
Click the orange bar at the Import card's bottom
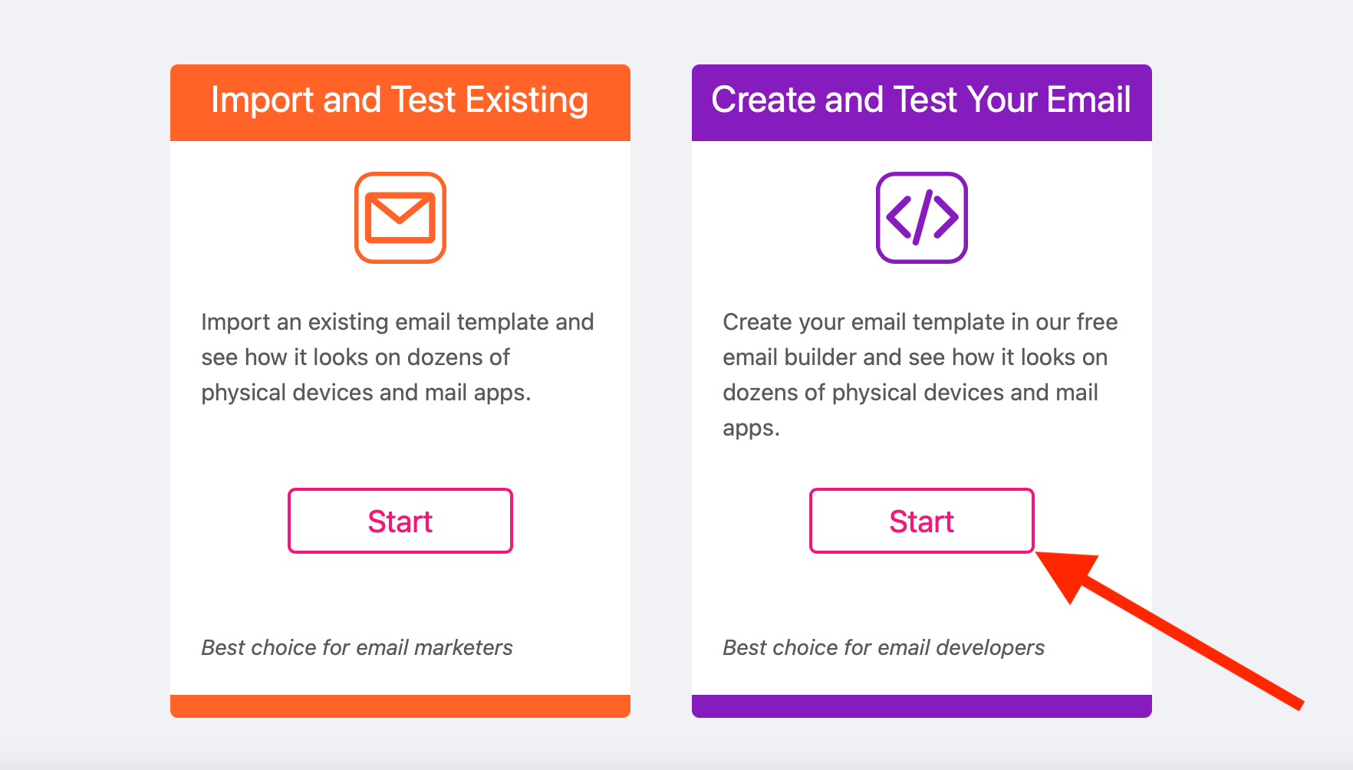[x=400, y=706]
